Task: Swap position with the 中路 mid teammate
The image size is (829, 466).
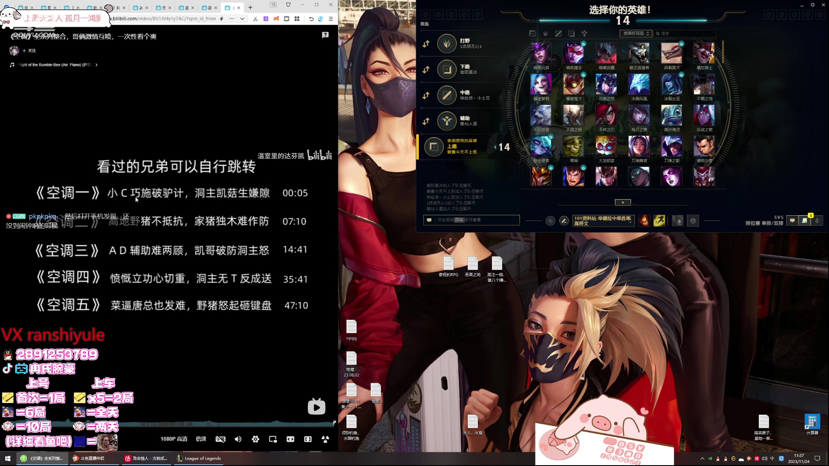Action: 426,95
